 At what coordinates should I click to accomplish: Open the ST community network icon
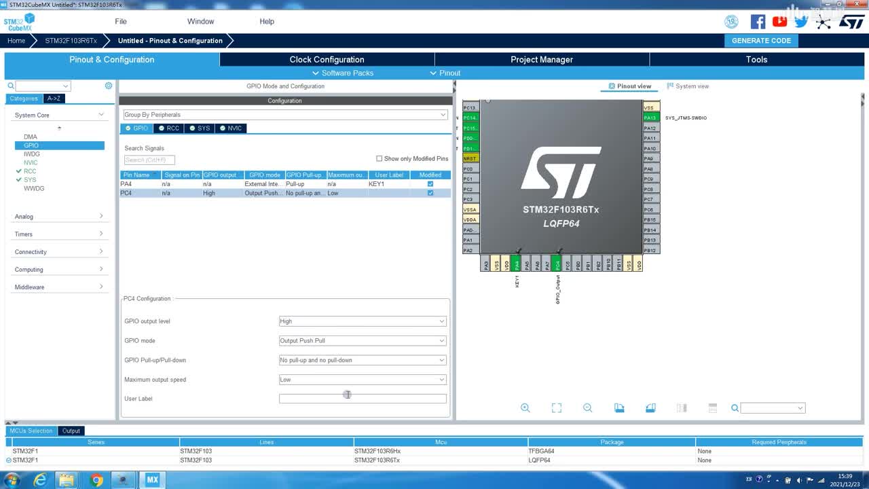click(824, 22)
